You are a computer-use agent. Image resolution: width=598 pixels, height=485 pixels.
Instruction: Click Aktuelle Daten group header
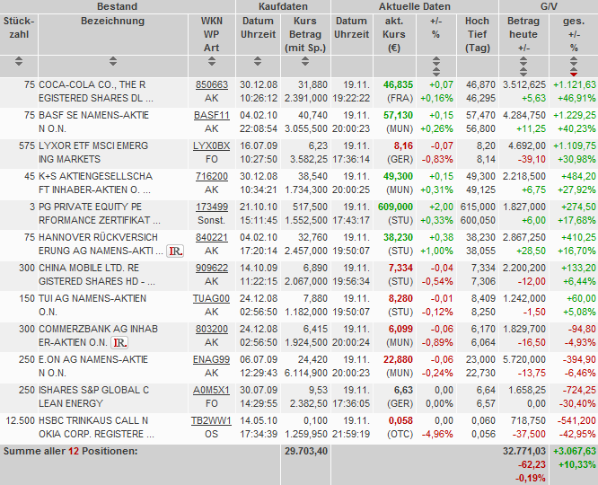pyautogui.click(x=415, y=6)
